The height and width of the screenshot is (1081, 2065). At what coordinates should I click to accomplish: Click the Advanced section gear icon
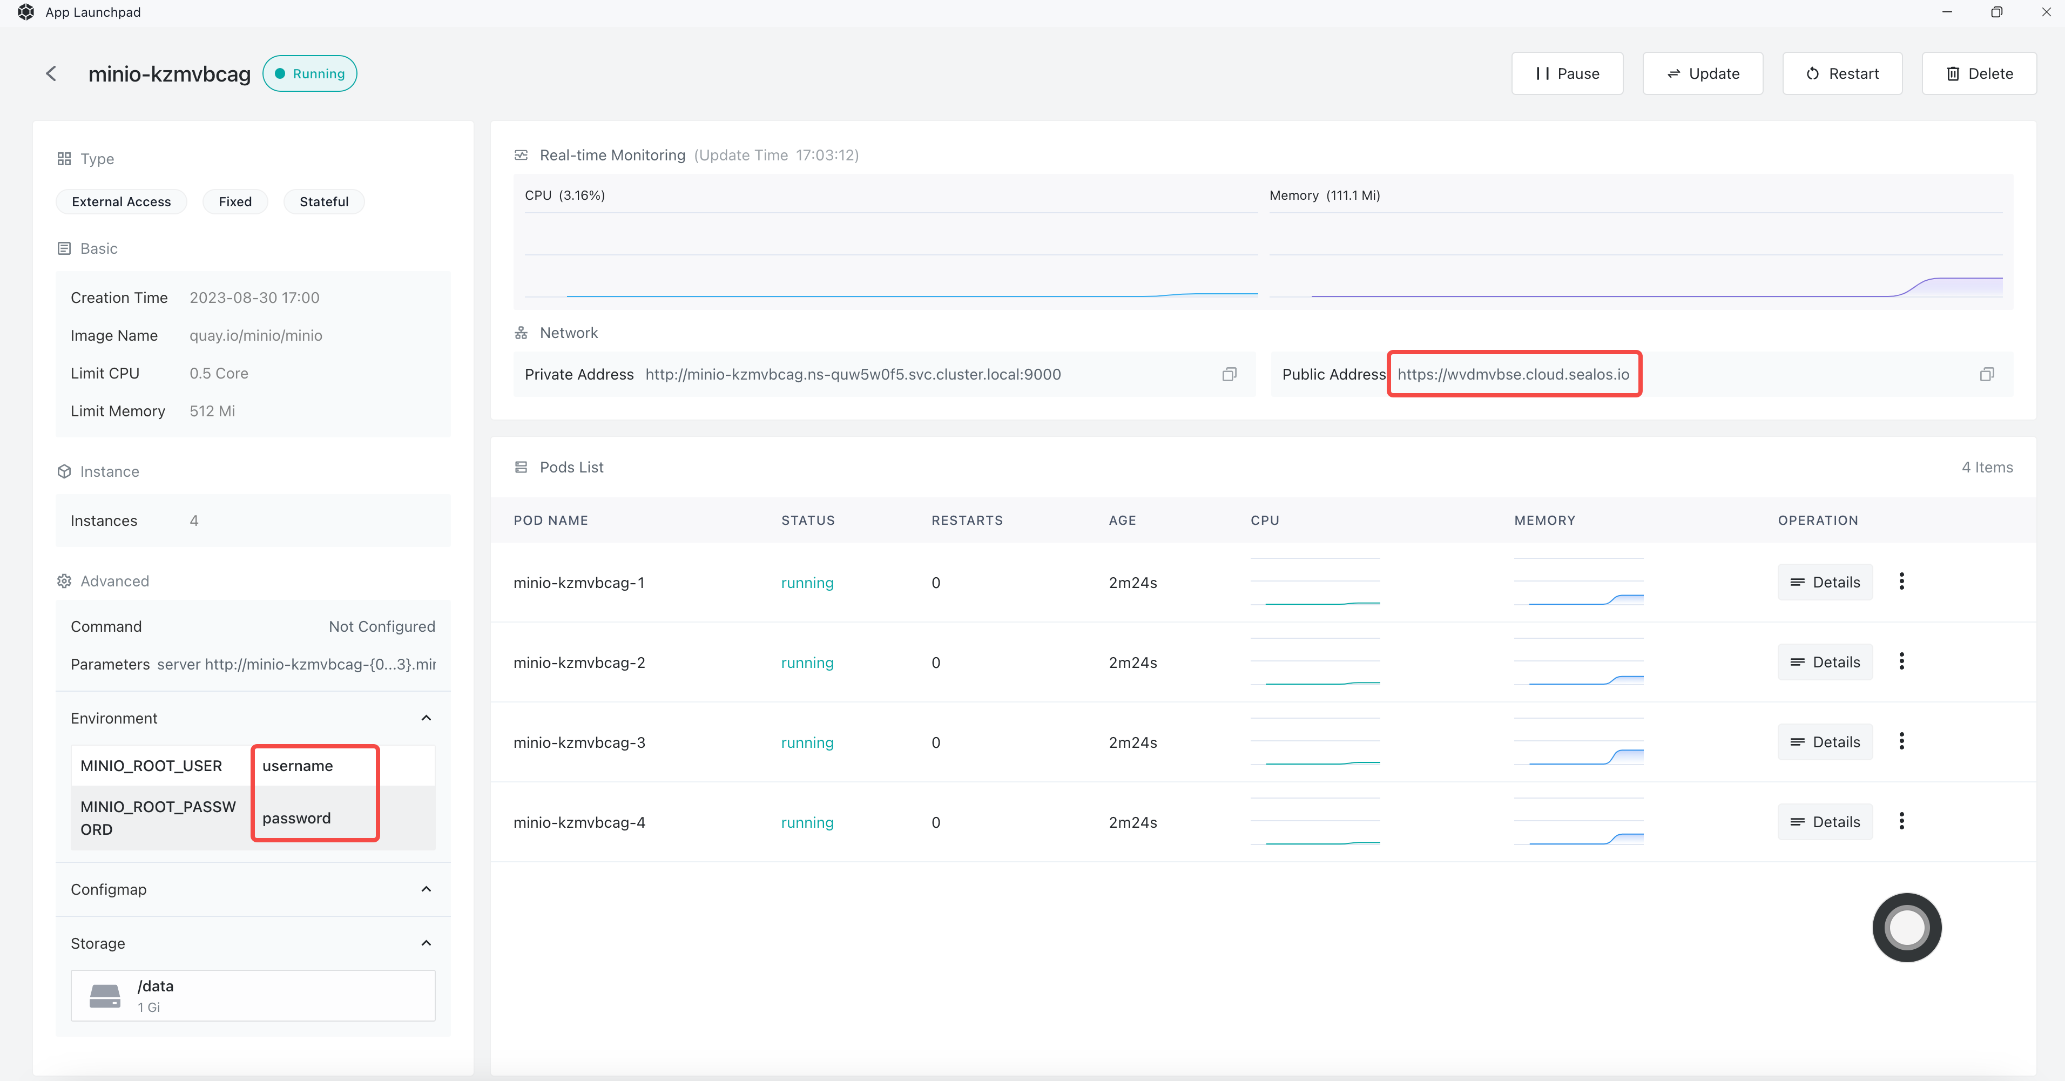[64, 581]
